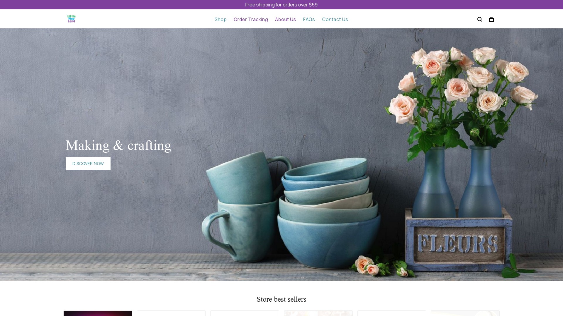Open the sixth best seller product thumbnail
The width and height of the screenshot is (563, 316).
[465, 313]
